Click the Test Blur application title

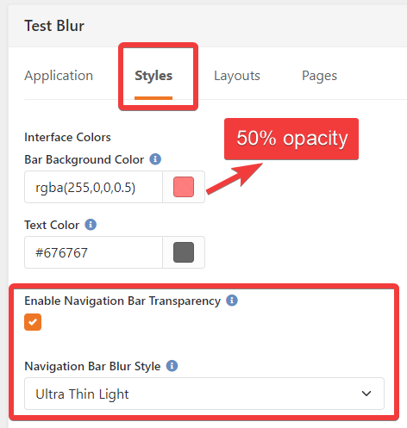54,26
